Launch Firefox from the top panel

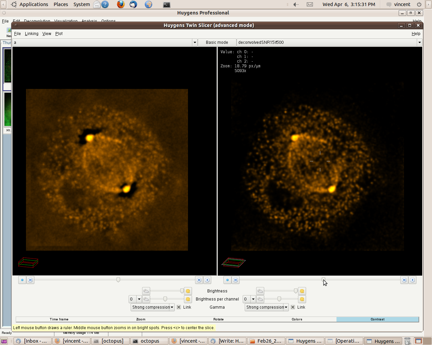[120, 4]
